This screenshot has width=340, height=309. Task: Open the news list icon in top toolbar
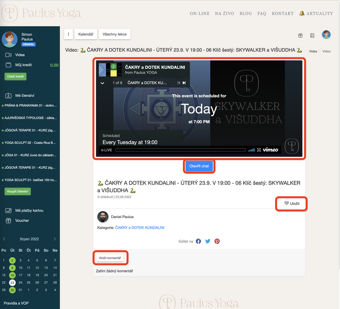(x=312, y=36)
